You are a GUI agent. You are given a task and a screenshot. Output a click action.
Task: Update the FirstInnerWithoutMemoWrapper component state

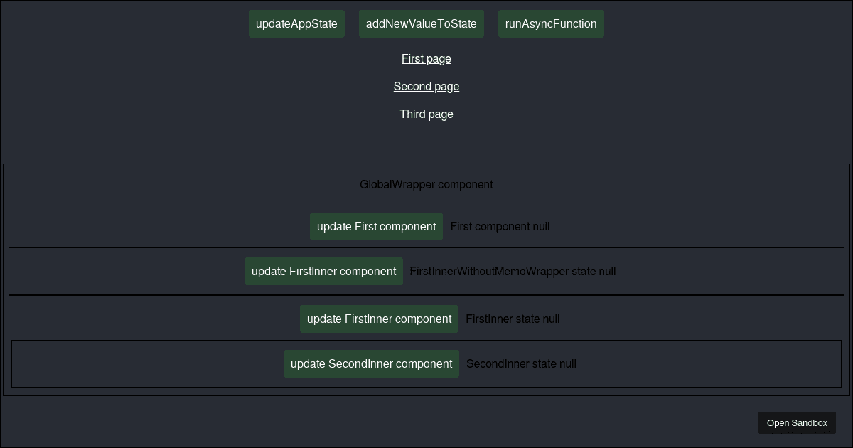[x=323, y=271]
